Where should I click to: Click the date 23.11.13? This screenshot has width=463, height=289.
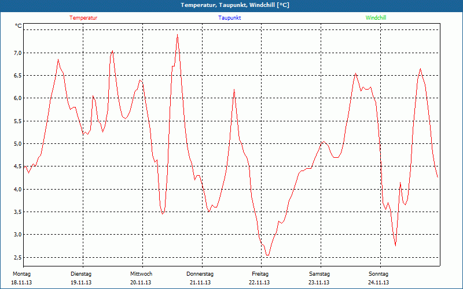(x=319, y=283)
